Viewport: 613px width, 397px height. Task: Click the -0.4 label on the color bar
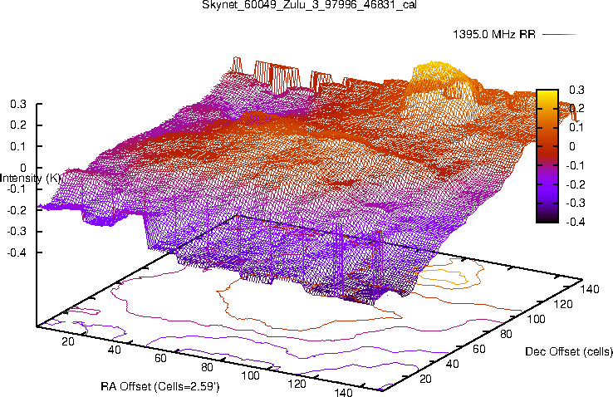575,222
